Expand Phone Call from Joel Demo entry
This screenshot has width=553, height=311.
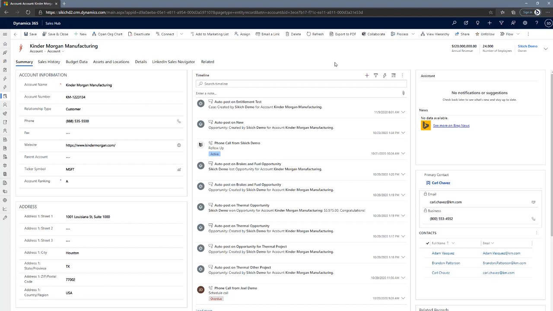(403, 298)
